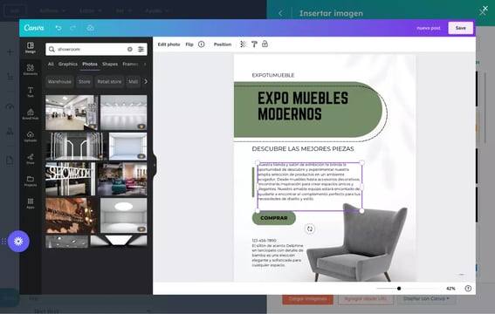Open the image info icon
The image size is (495, 314).
[x=202, y=44]
